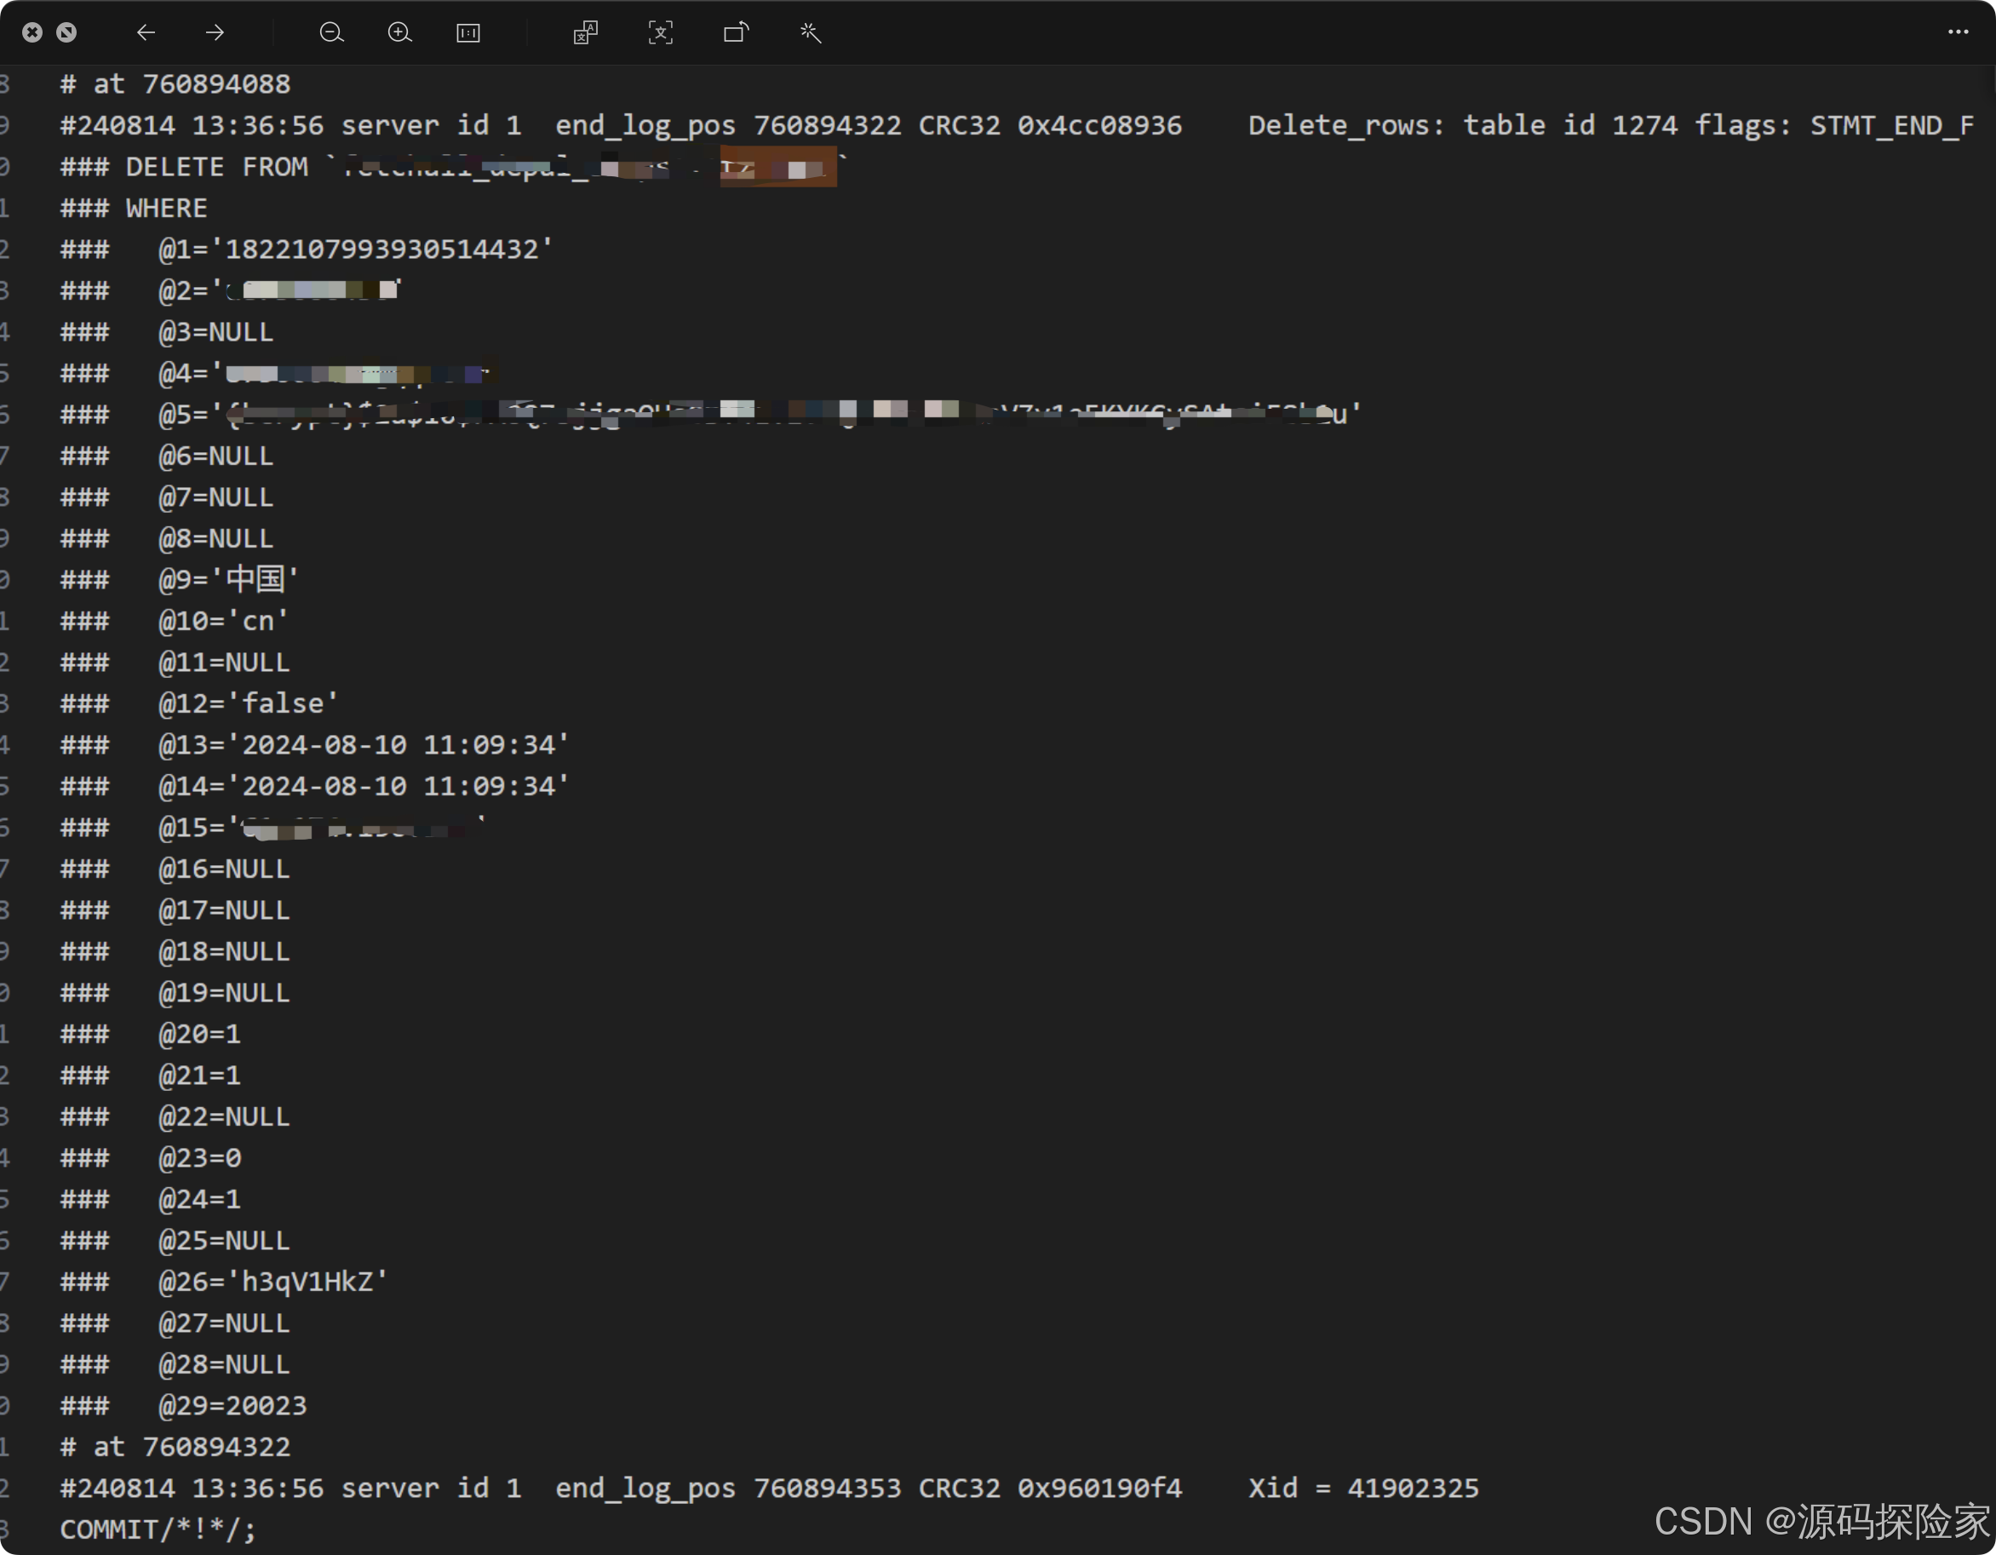Viewport: 1996px width, 1555px height.
Task: Click the orange redacted table name
Action: [777, 166]
